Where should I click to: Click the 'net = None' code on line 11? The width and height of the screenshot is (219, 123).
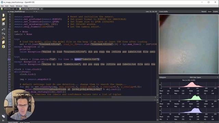point(21,32)
